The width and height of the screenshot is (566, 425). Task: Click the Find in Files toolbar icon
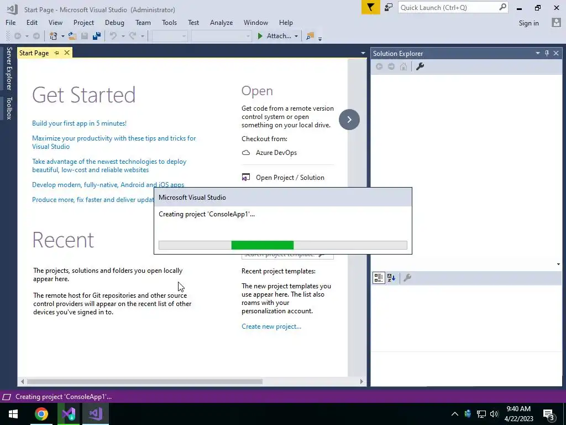(310, 36)
